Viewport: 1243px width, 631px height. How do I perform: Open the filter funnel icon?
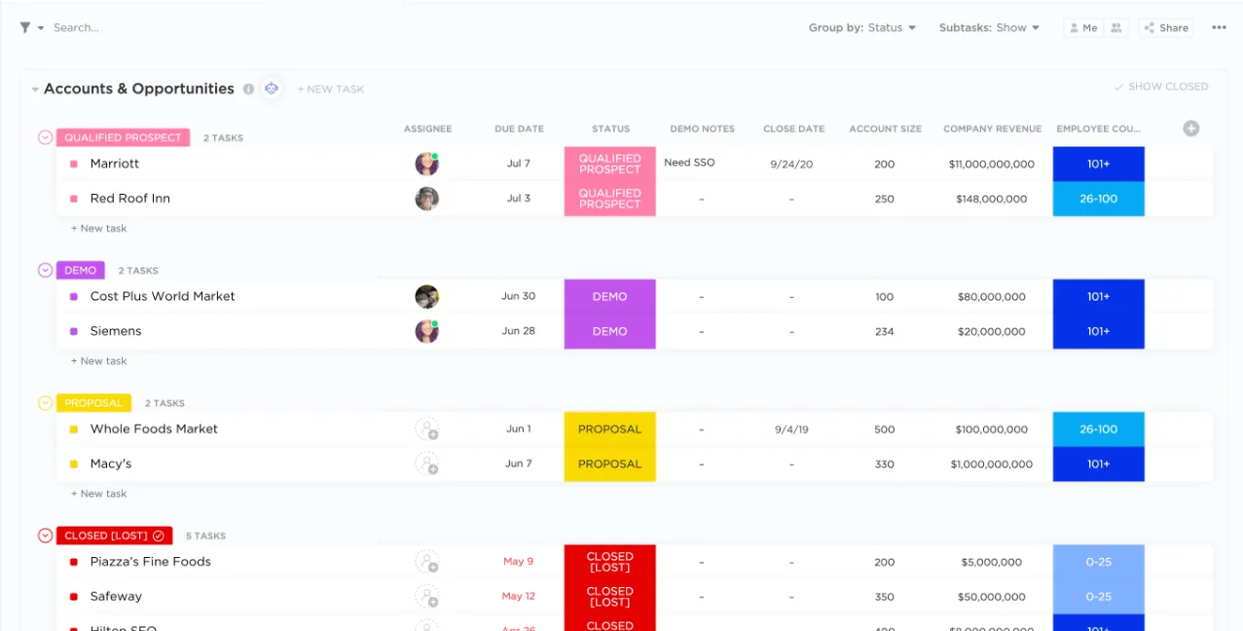click(x=25, y=28)
